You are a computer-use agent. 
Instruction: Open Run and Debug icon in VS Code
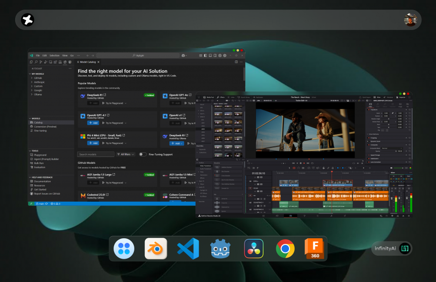[46, 62]
